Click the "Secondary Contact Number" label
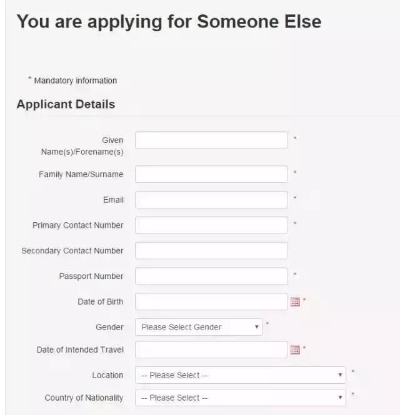This screenshot has width=400, height=415. [x=72, y=251]
